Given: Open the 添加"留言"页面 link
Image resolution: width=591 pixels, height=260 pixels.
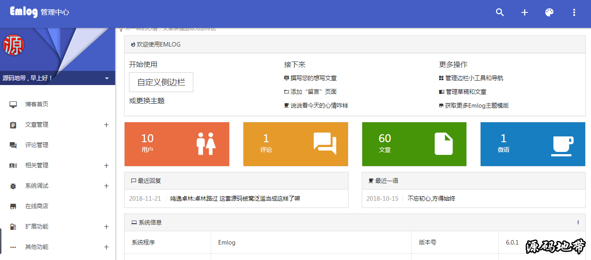Looking at the screenshot, I should tap(313, 92).
